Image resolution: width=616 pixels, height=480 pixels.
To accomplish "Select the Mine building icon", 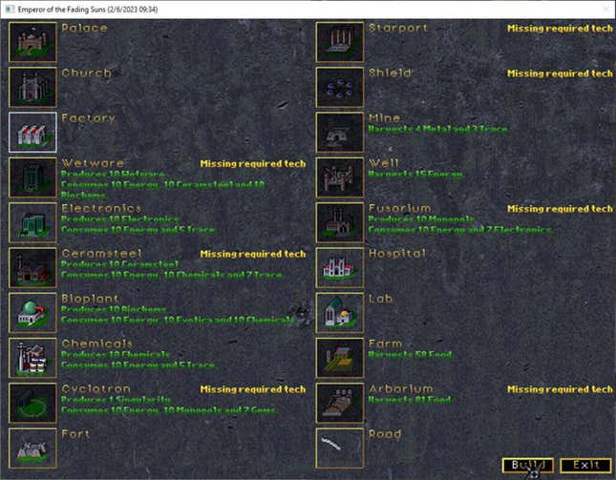I will tap(340, 133).
